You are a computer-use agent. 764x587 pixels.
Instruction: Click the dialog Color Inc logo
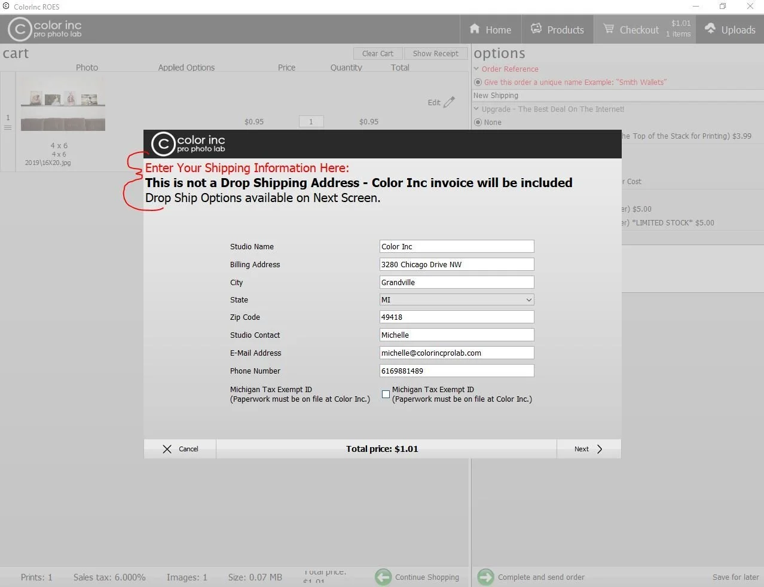pos(188,144)
